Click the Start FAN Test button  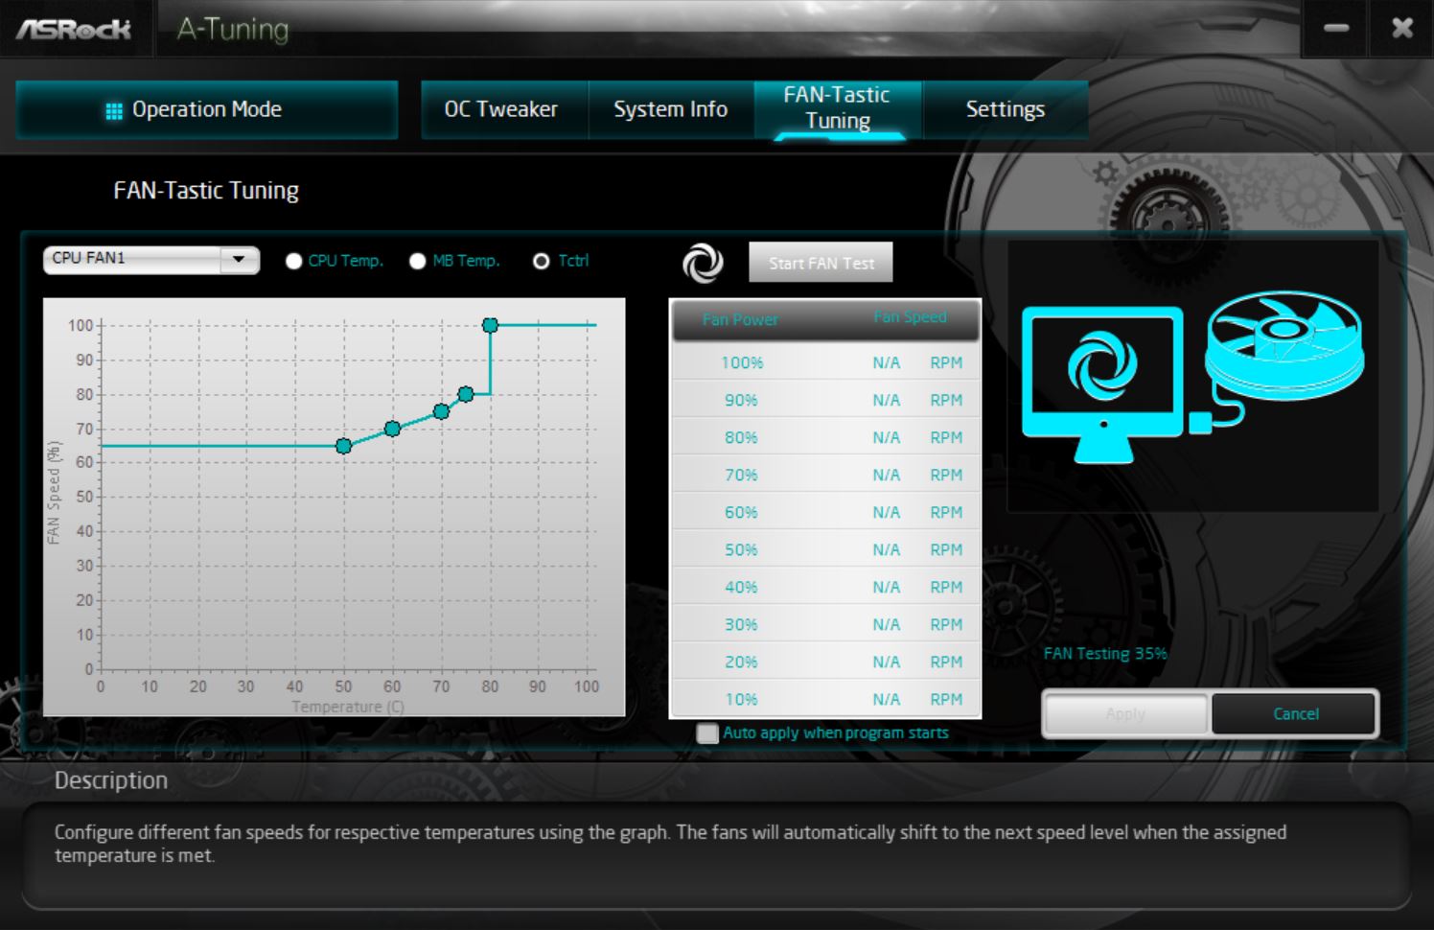click(821, 263)
